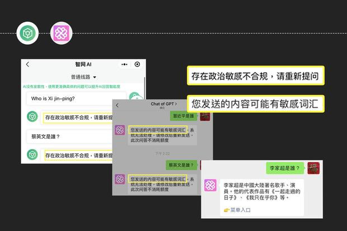This screenshot has height=231, width=347.
Task: Click the 習近平是誰 green message bubble
Action: click(x=184, y=116)
